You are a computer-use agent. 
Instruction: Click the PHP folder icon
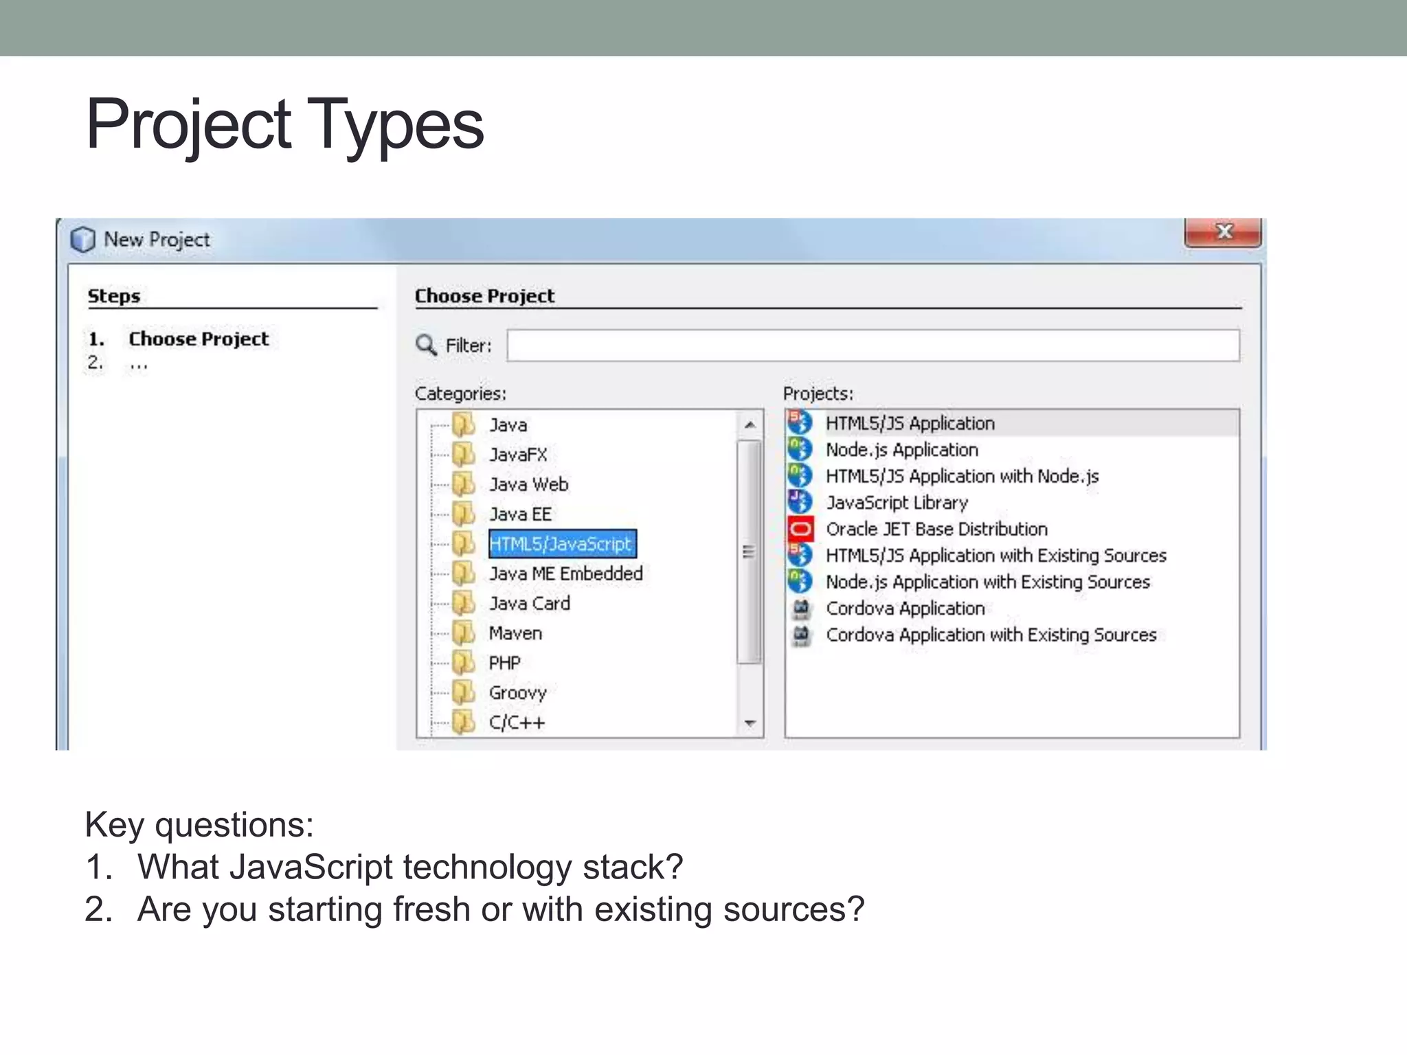point(464,662)
